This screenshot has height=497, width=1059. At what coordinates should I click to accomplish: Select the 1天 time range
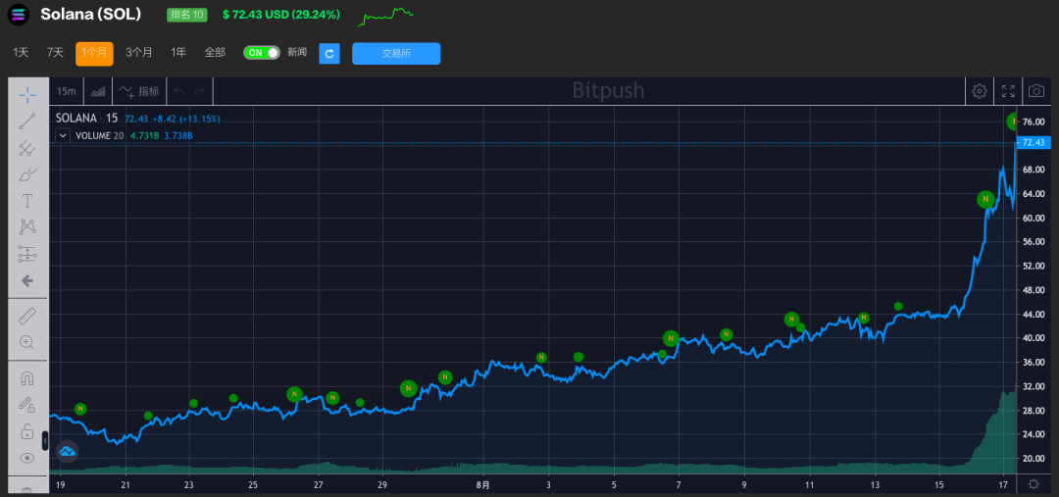pos(21,53)
